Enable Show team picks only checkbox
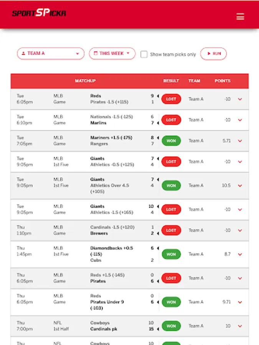This screenshot has width=259, height=345. tap(144, 54)
